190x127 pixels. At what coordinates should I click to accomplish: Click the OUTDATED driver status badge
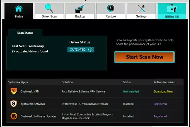coord(81,49)
